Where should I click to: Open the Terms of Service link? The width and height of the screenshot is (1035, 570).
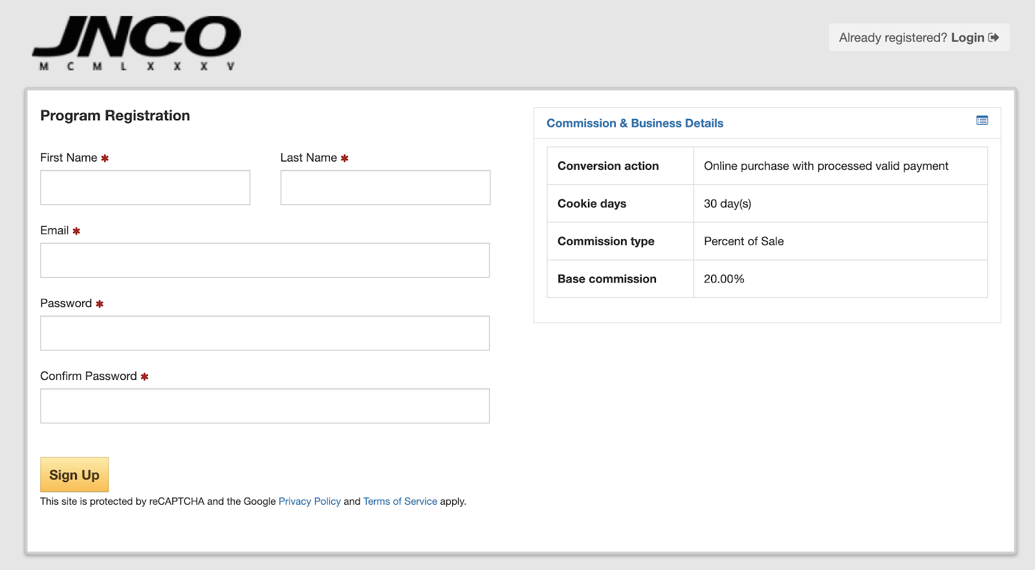pyautogui.click(x=400, y=501)
